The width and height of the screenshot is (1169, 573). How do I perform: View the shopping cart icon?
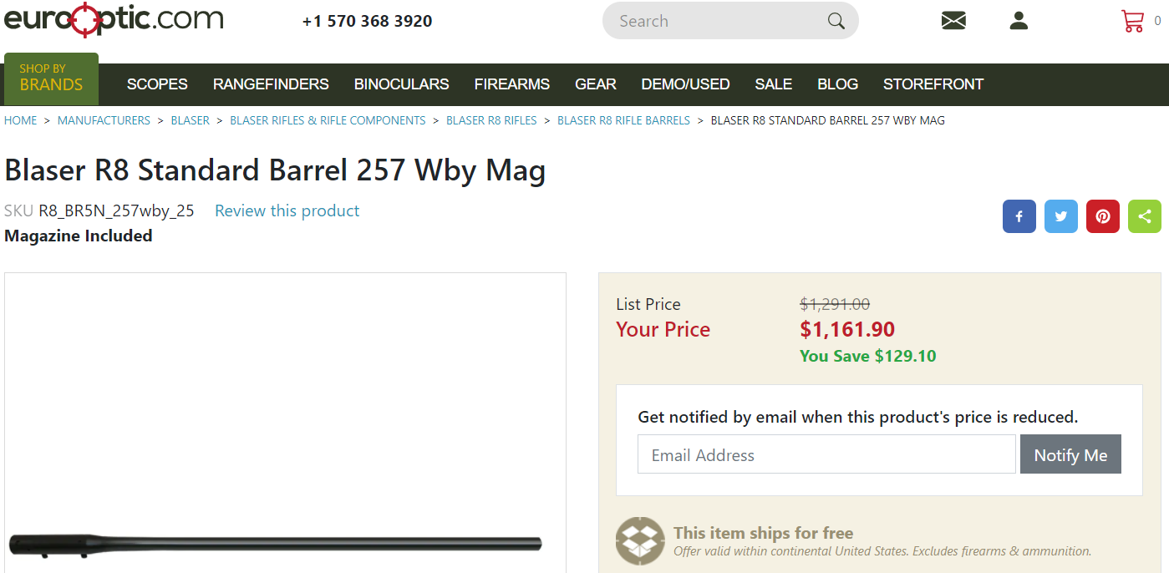[1132, 21]
